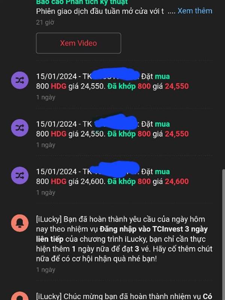Tap green "mua" label in 24,600 order

click(162, 172)
